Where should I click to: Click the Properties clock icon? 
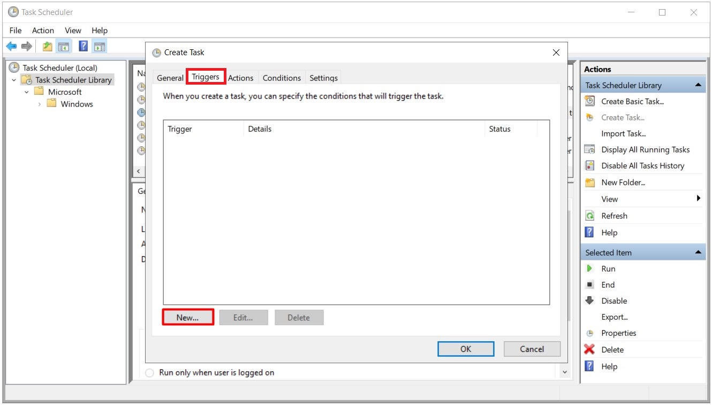pos(589,333)
